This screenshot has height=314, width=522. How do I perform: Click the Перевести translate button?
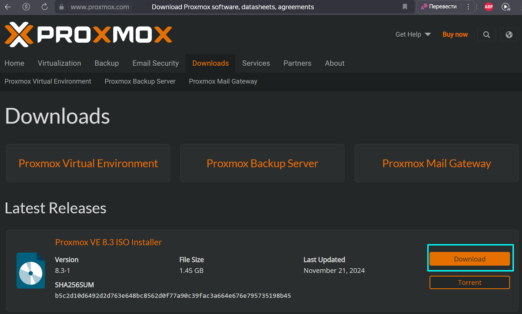pyautogui.click(x=439, y=7)
